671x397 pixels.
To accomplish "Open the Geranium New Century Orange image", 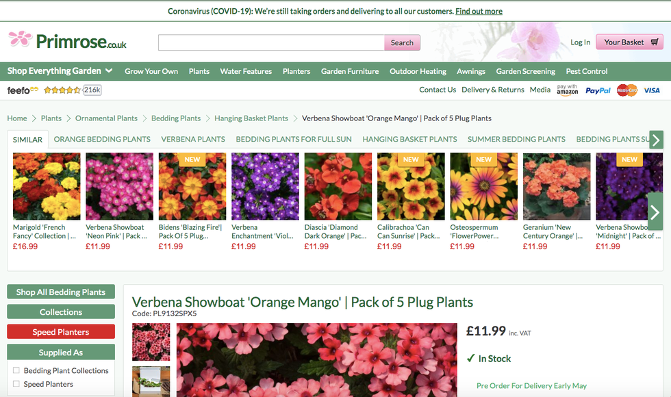I will tap(557, 186).
